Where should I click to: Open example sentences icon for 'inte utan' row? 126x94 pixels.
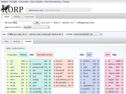[27, 73]
